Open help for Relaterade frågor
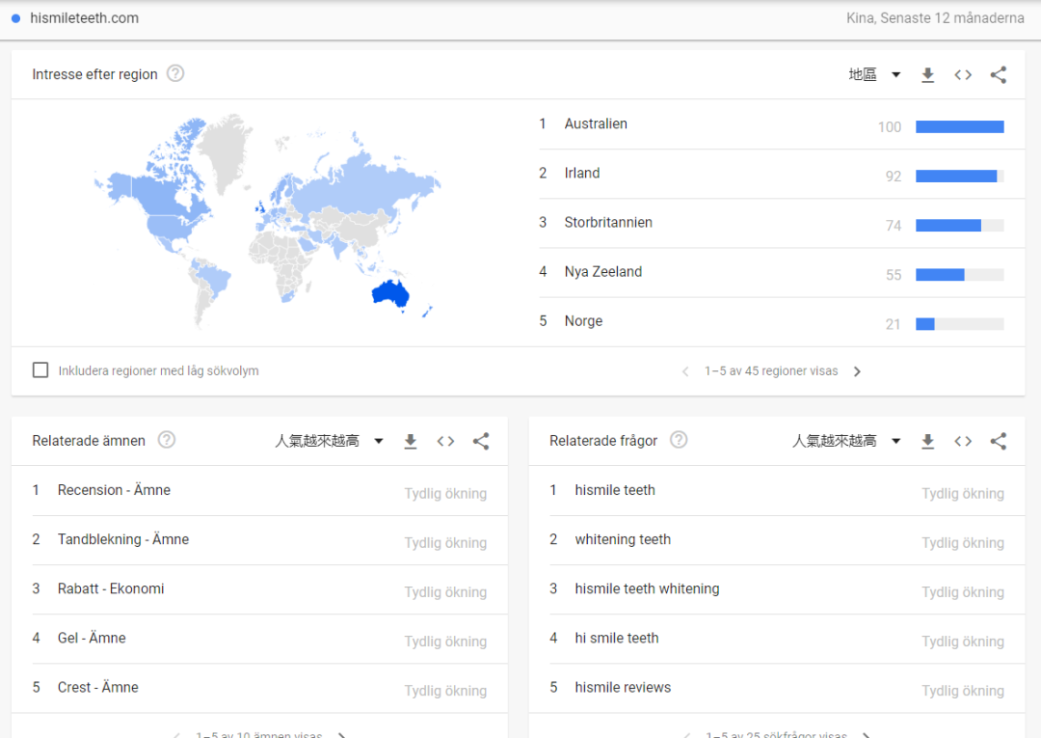 click(679, 440)
